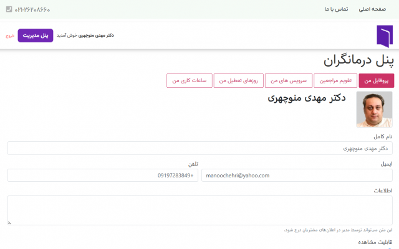Click the heading دکتر مهدی منوچهری
The height and width of the screenshot is (249, 399).
[307, 98]
